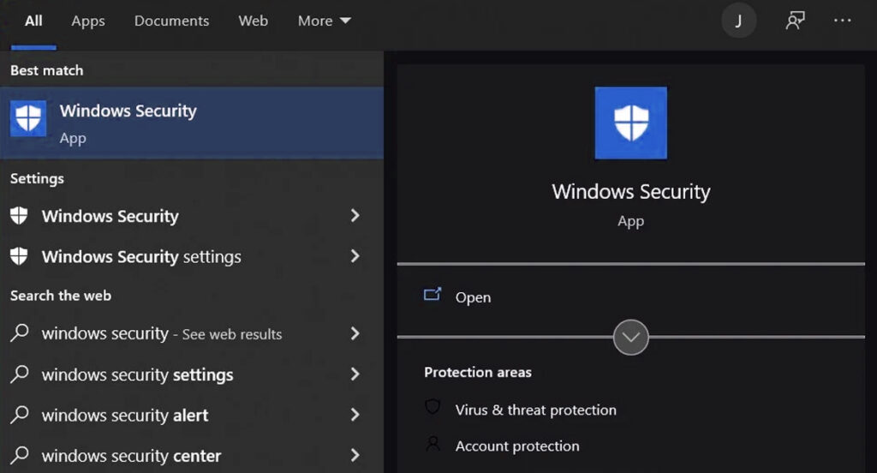Click magnifier icon beside 'See web results'
The image size is (877, 473).
[x=20, y=332]
